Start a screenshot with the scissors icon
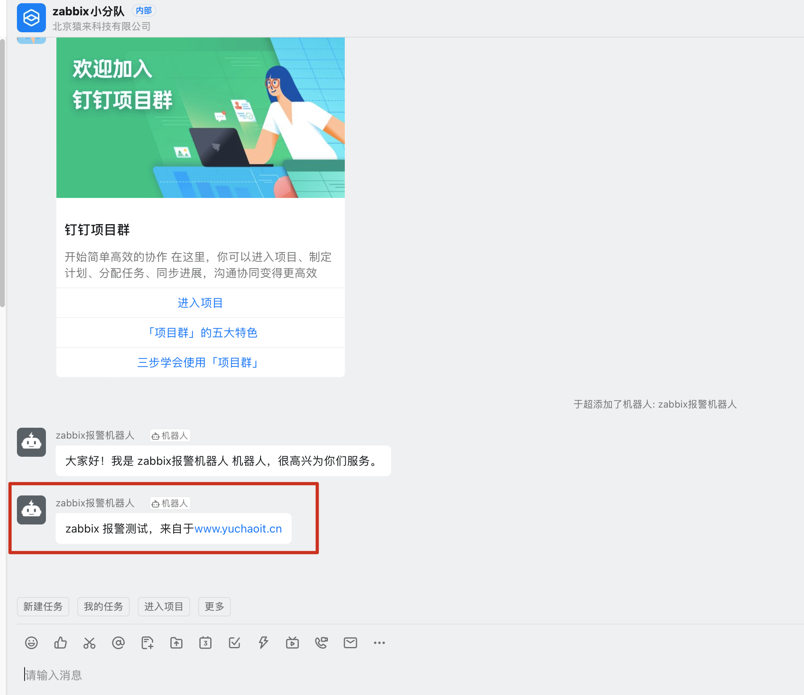The height and width of the screenshot is (695, 804). tap(89, 643)
